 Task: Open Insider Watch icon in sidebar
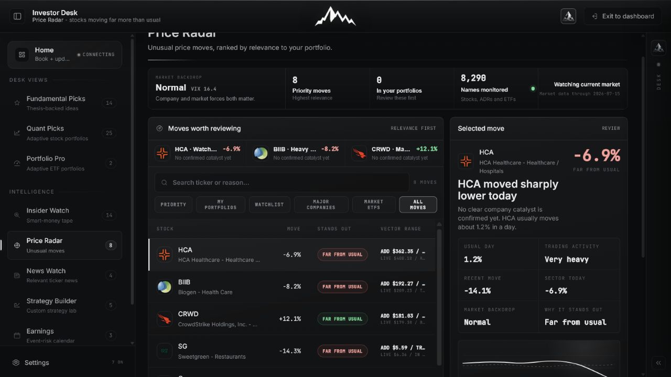click(x=17, y=215)
